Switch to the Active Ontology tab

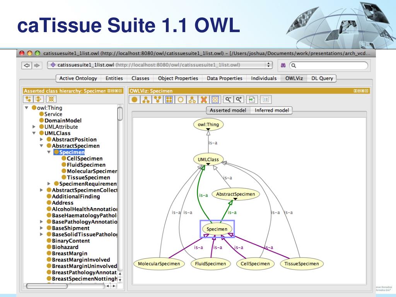pyautogui.click(x=78, y=78)
